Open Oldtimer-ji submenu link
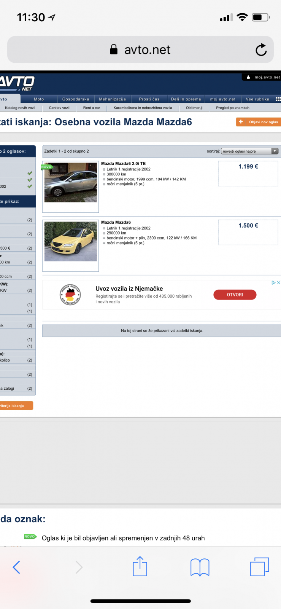This screenshot has height=609, width=281. point(194,108)
